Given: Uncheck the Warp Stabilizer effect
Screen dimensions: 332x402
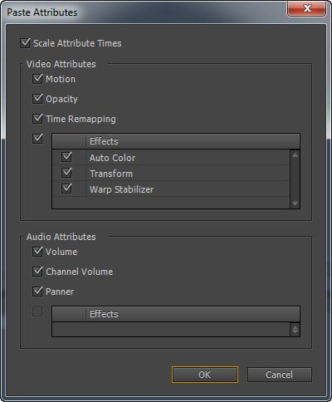Looking at the screenshot, I should tap(66, 189).
